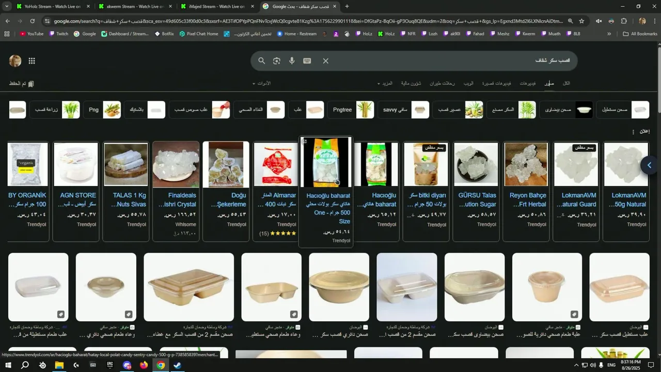Open BY ORGANİK product ad
Viewport: 661px width, 372px height.
(28, 191)
